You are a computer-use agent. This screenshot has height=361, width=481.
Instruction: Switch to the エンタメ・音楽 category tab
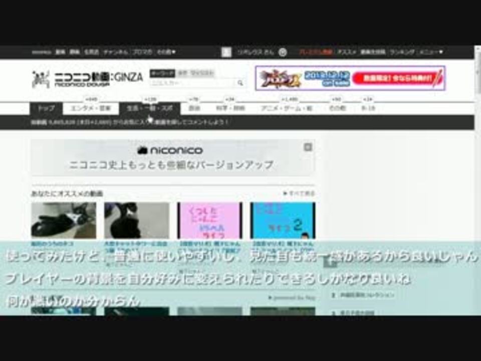pos(91,108)
